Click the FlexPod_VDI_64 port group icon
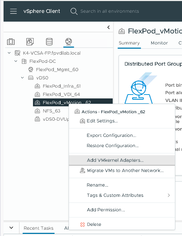The height and width of the screenshot is (236, 182). 37,95
